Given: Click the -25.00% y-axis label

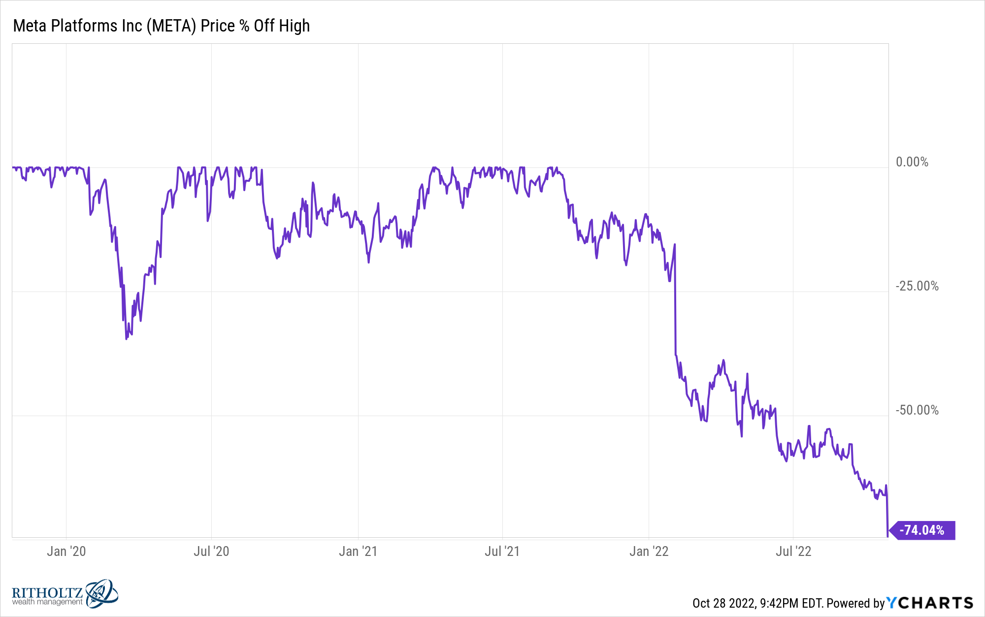Looking at the screenshot, I should click(x=917, y=286).
